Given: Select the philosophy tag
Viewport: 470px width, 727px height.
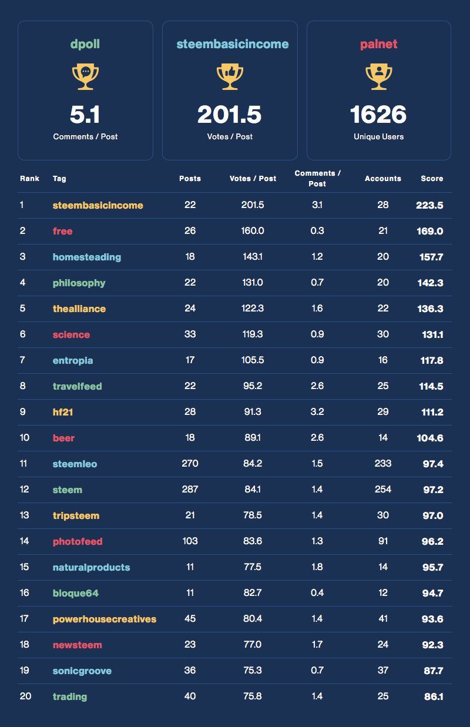Looking at the screenshot, I should (x=79, y=283).
